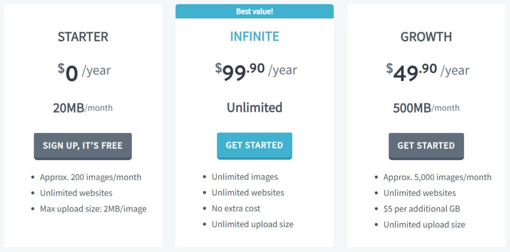
Task: Click the 20MB/month quota text
Action: 83,108
